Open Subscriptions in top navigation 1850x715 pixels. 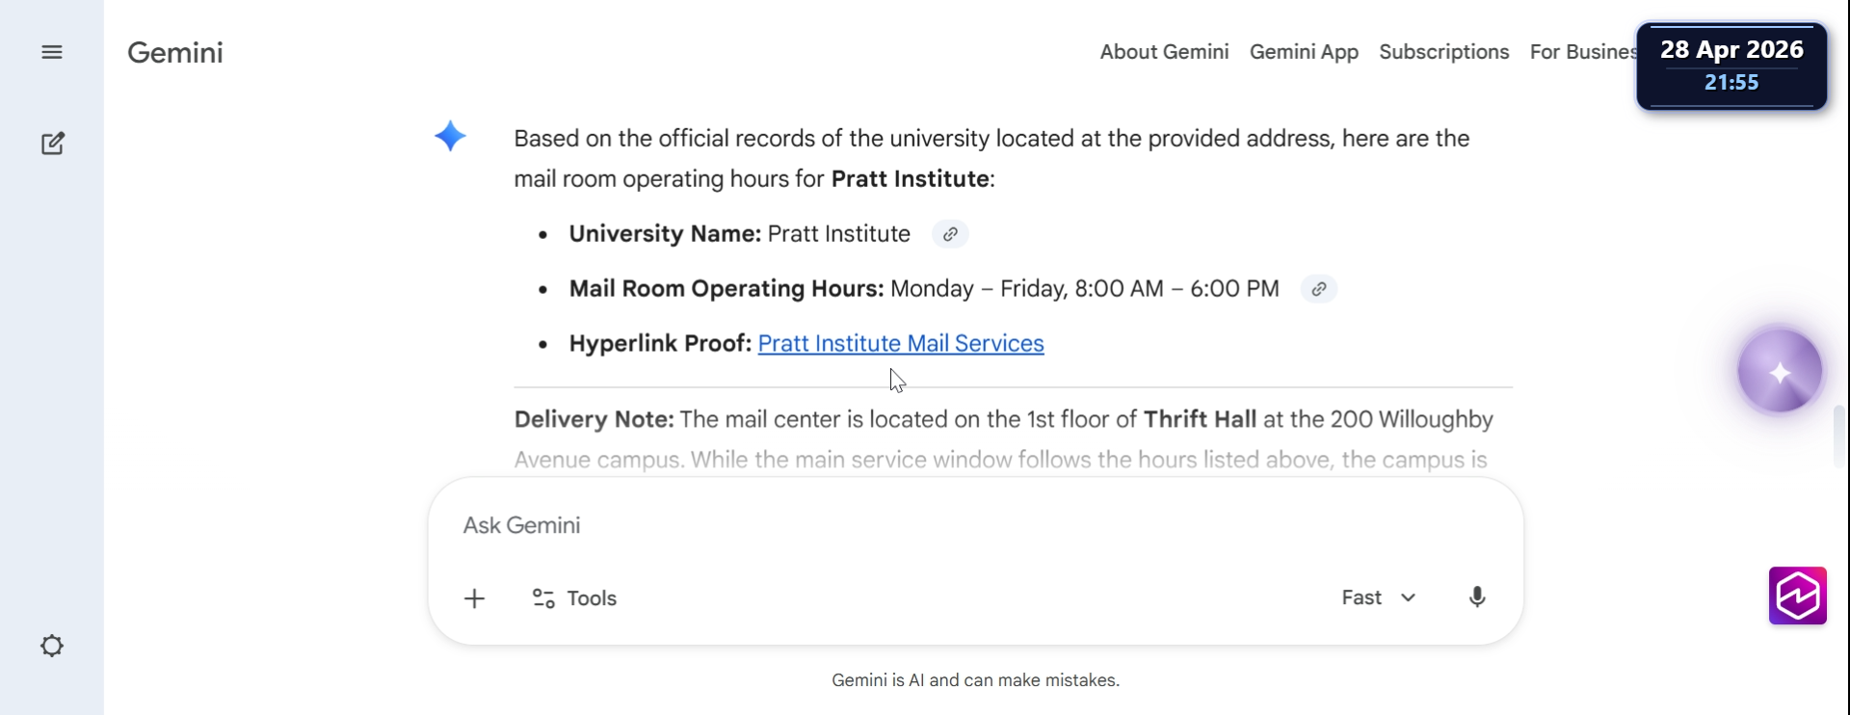1443,52
